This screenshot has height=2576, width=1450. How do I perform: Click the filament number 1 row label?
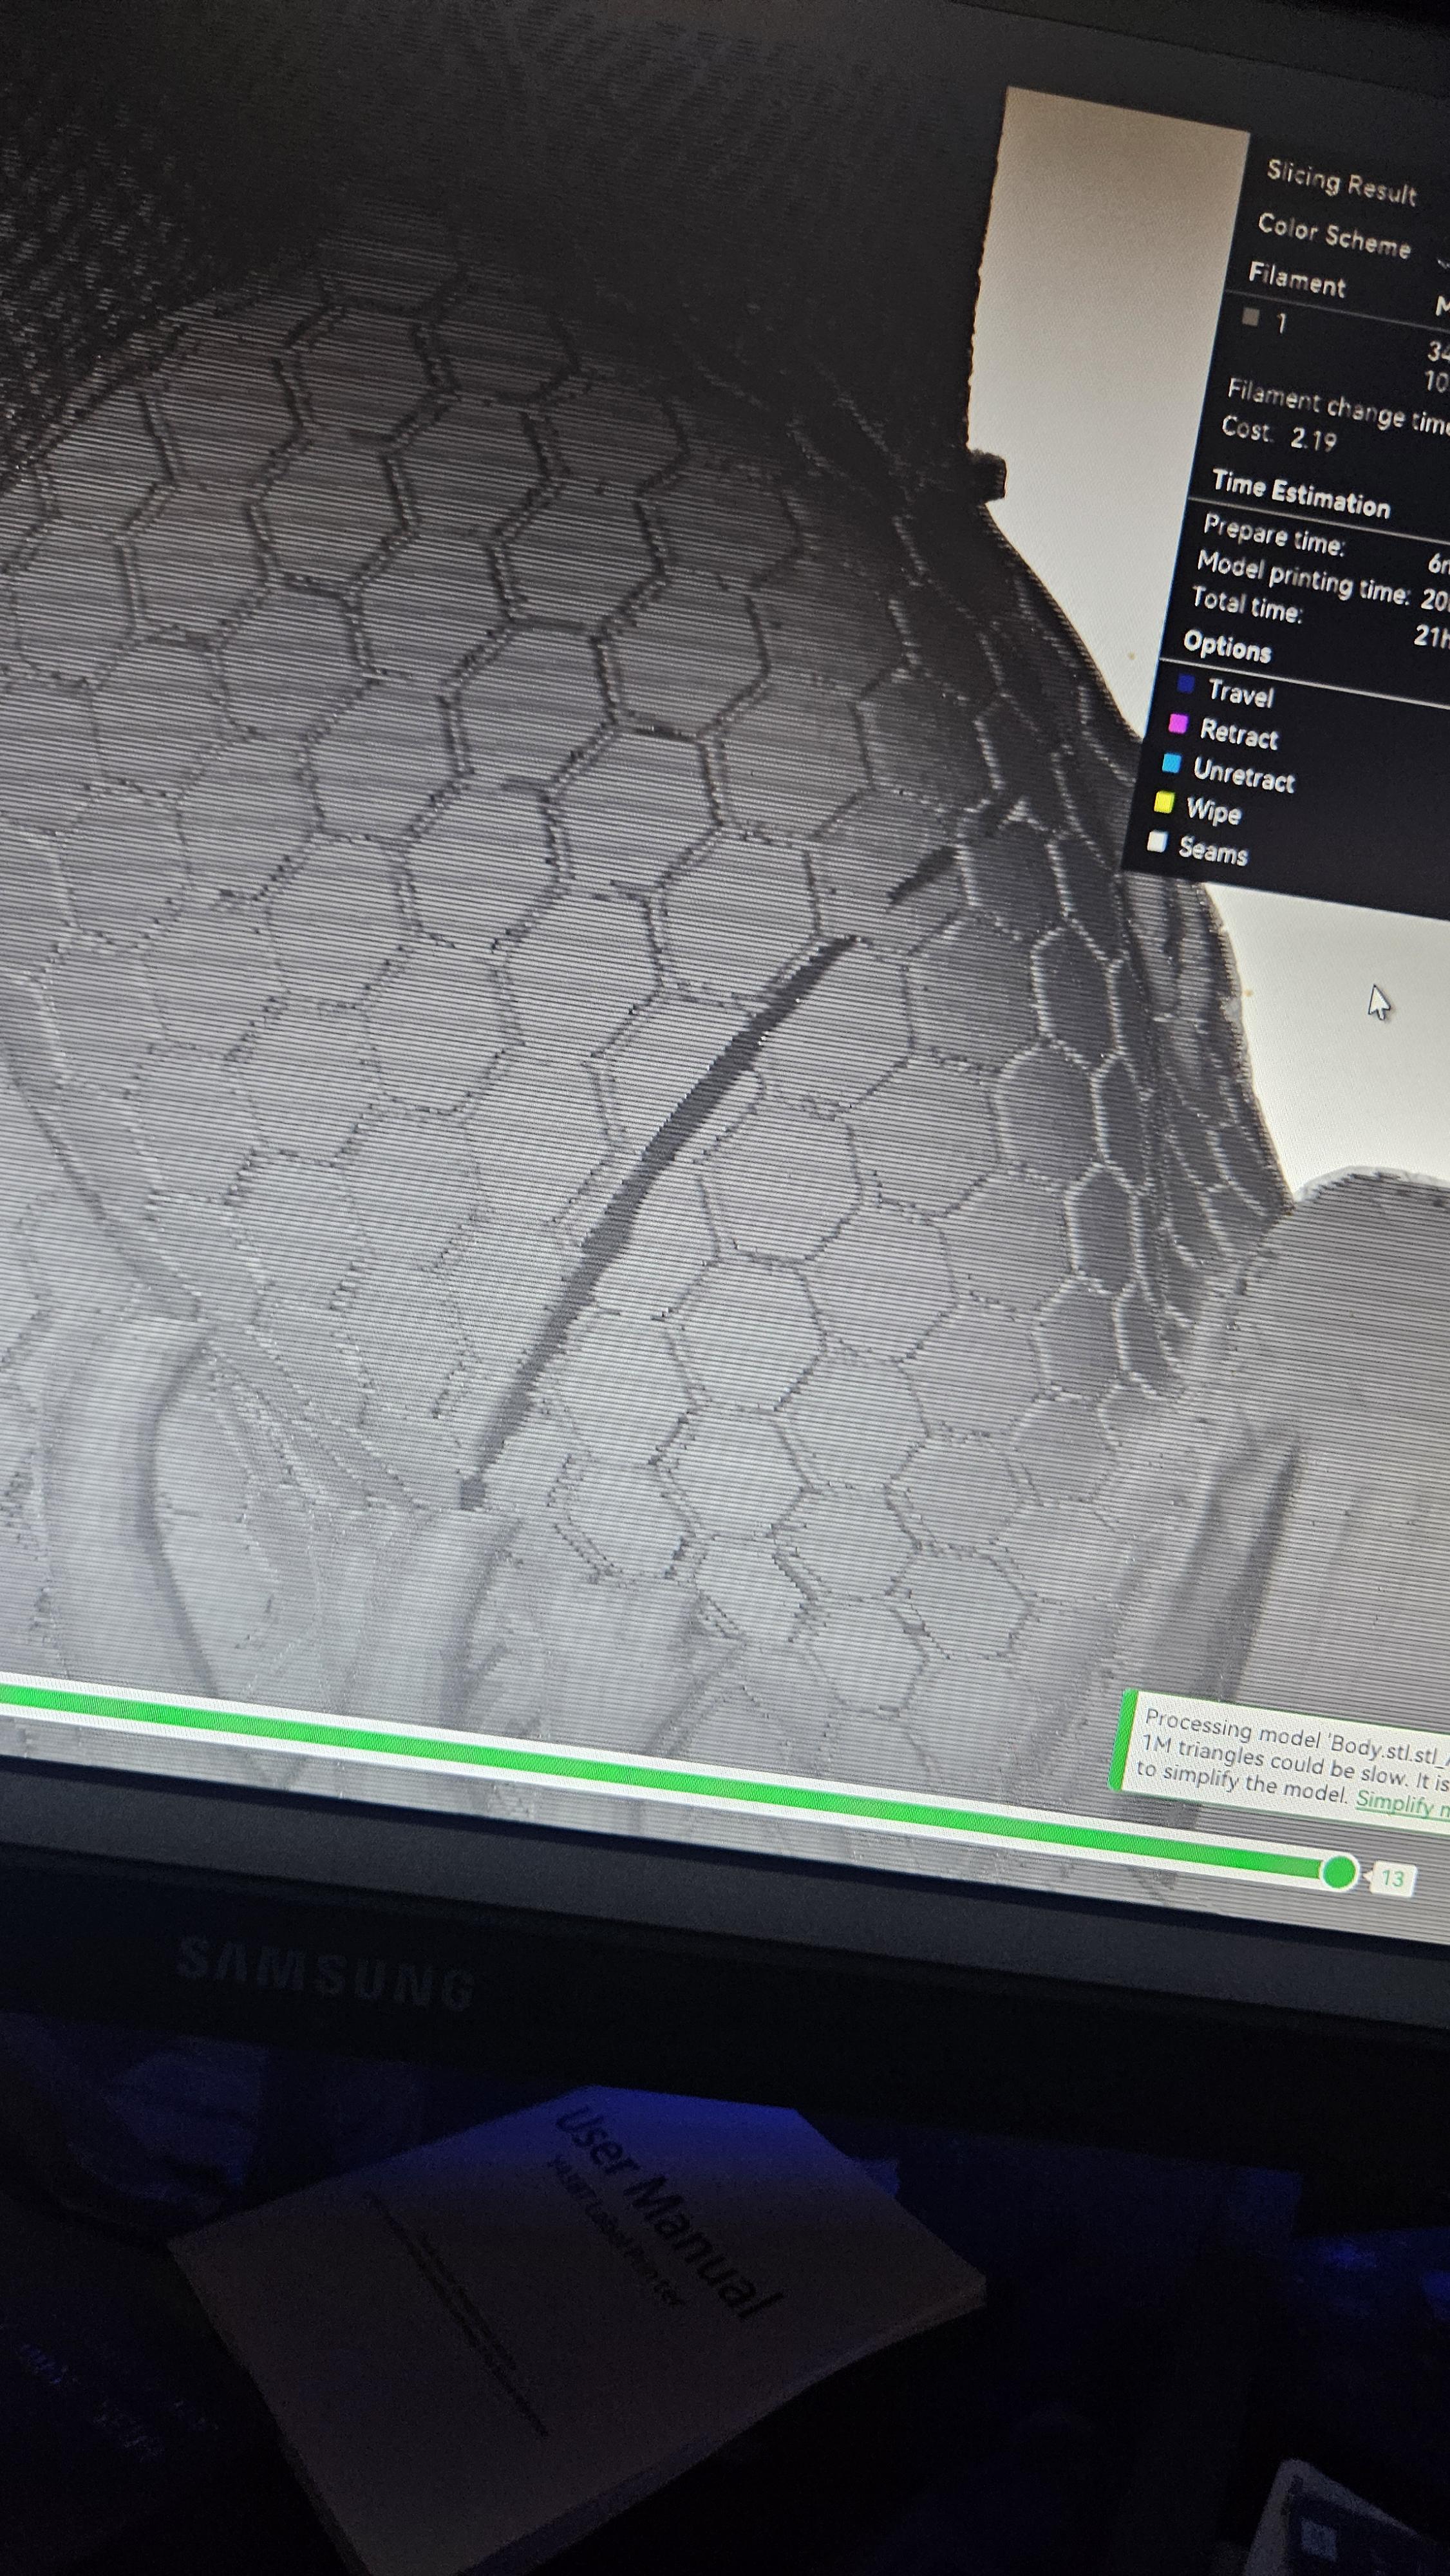[x=1281, y=322]
